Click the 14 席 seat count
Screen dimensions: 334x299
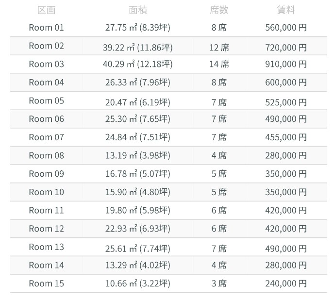pyautogui.click(x=219, y=64)
